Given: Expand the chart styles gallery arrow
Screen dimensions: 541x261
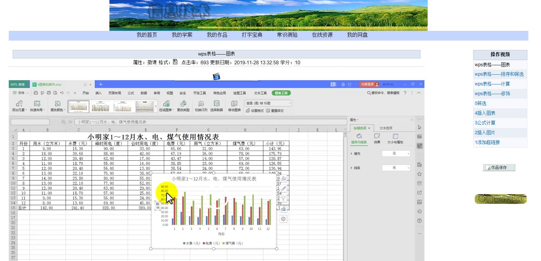Looking at the screenshot, I should [156, 106].
